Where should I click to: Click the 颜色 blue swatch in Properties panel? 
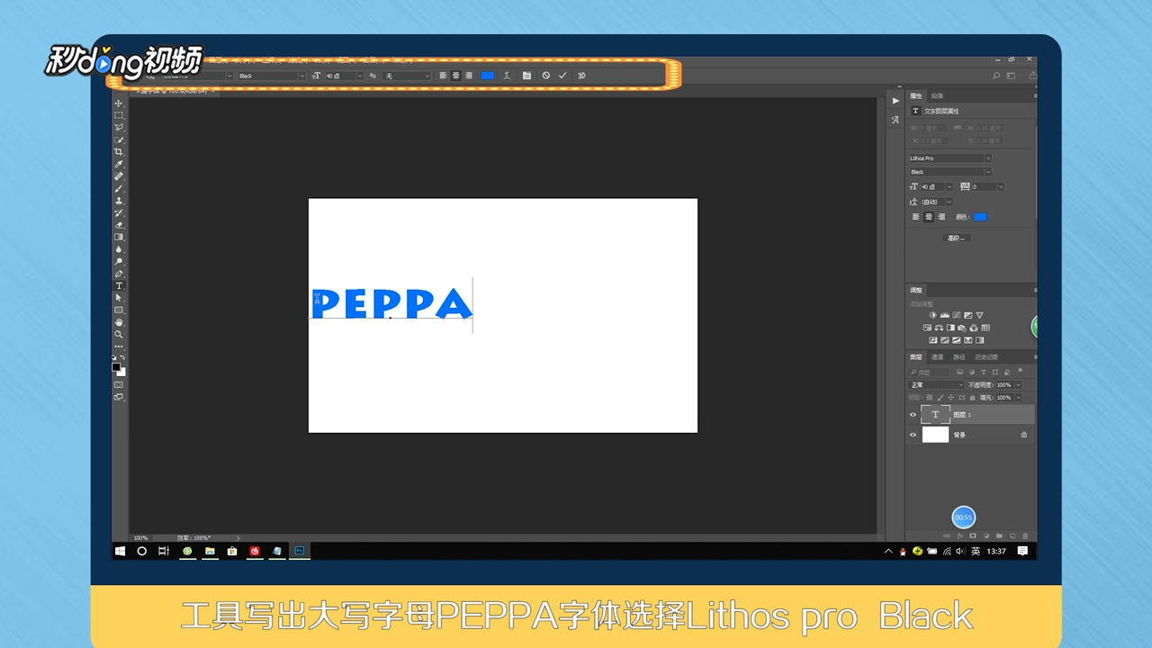[x=980, y=217]
